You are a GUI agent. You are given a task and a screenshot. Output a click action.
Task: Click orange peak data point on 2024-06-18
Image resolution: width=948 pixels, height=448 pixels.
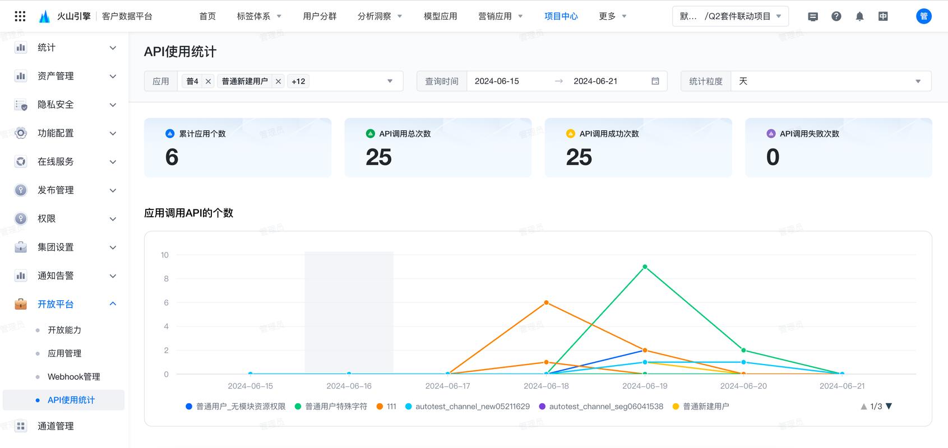[546, 302]
